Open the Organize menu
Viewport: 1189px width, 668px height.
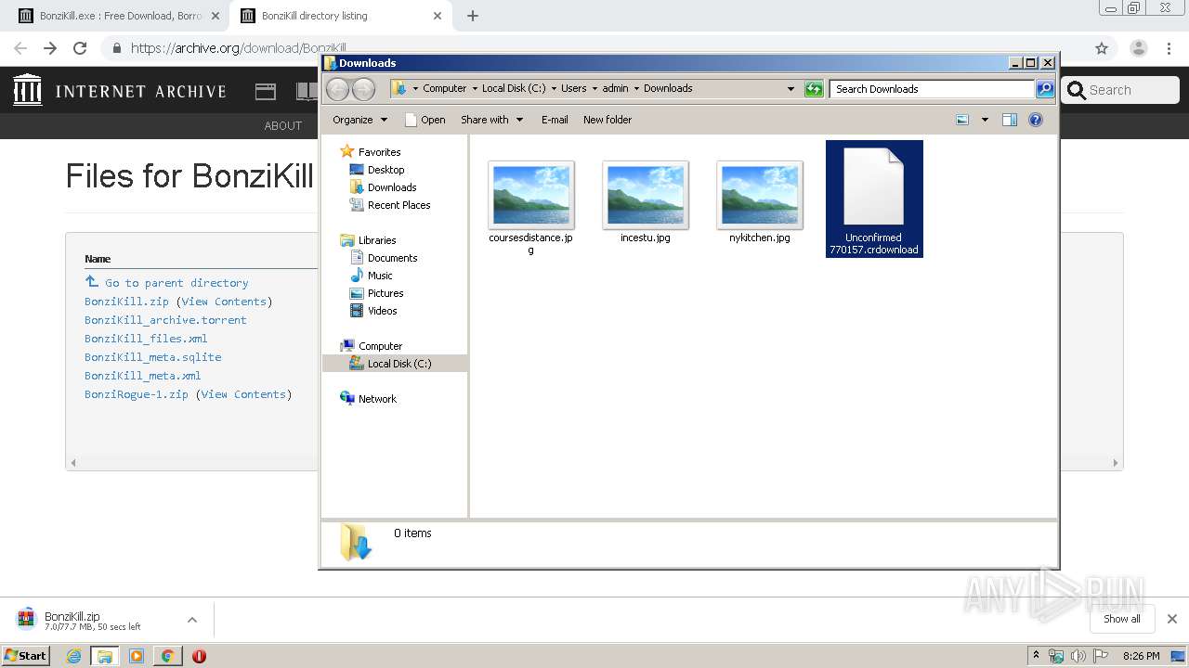(359, 120)
